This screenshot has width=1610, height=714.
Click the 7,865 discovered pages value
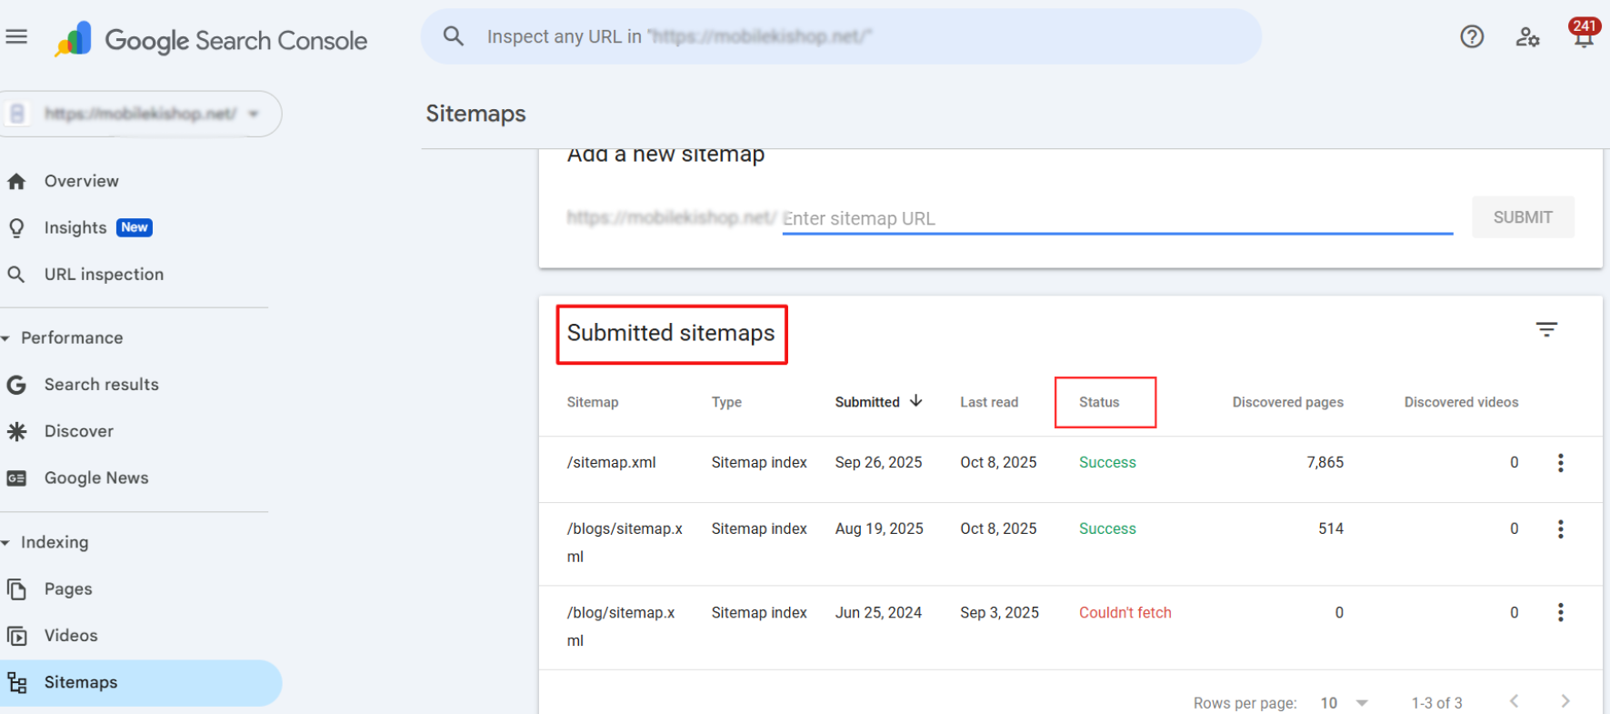click(1325, 462)
